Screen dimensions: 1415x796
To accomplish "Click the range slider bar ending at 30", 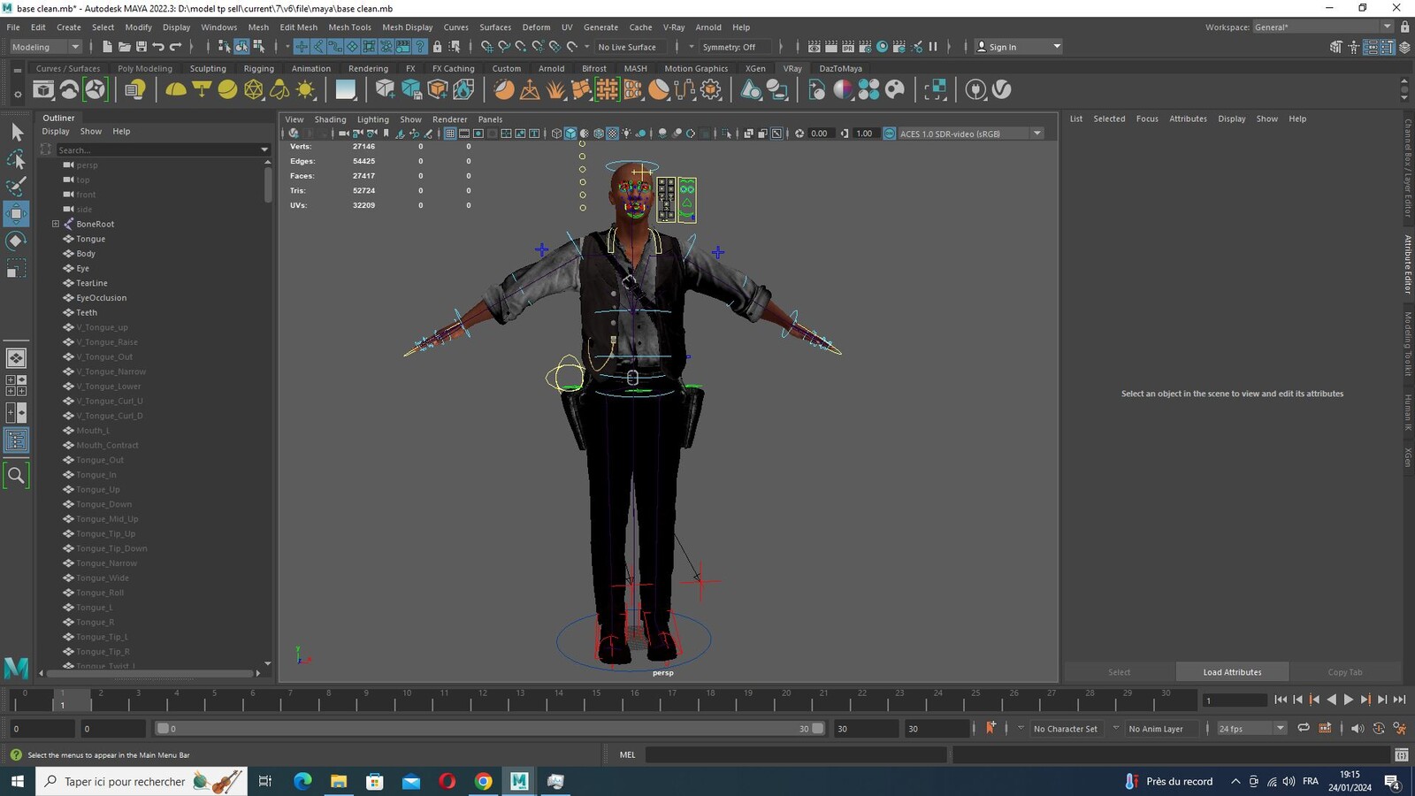I will (490, 729).
